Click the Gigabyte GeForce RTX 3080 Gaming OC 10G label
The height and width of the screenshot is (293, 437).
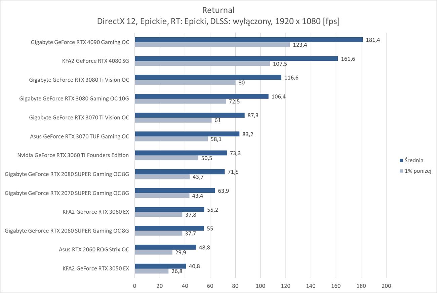74,98
